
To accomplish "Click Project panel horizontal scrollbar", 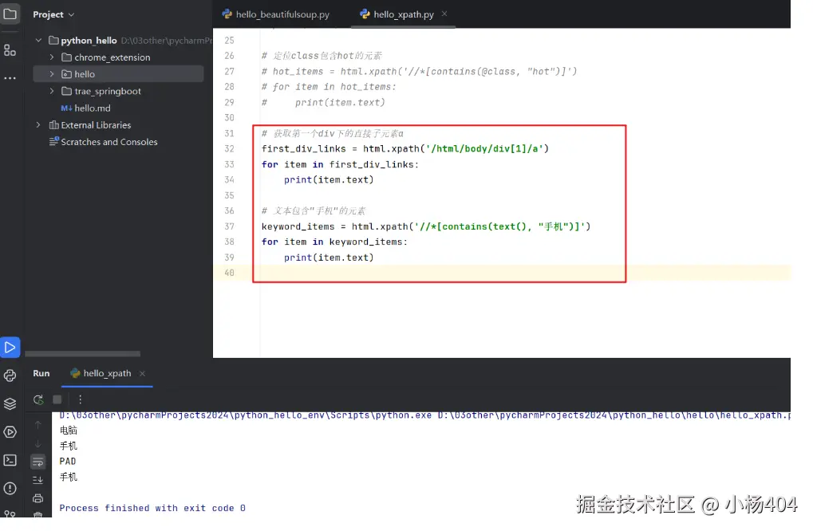I will tap(82, 354).
